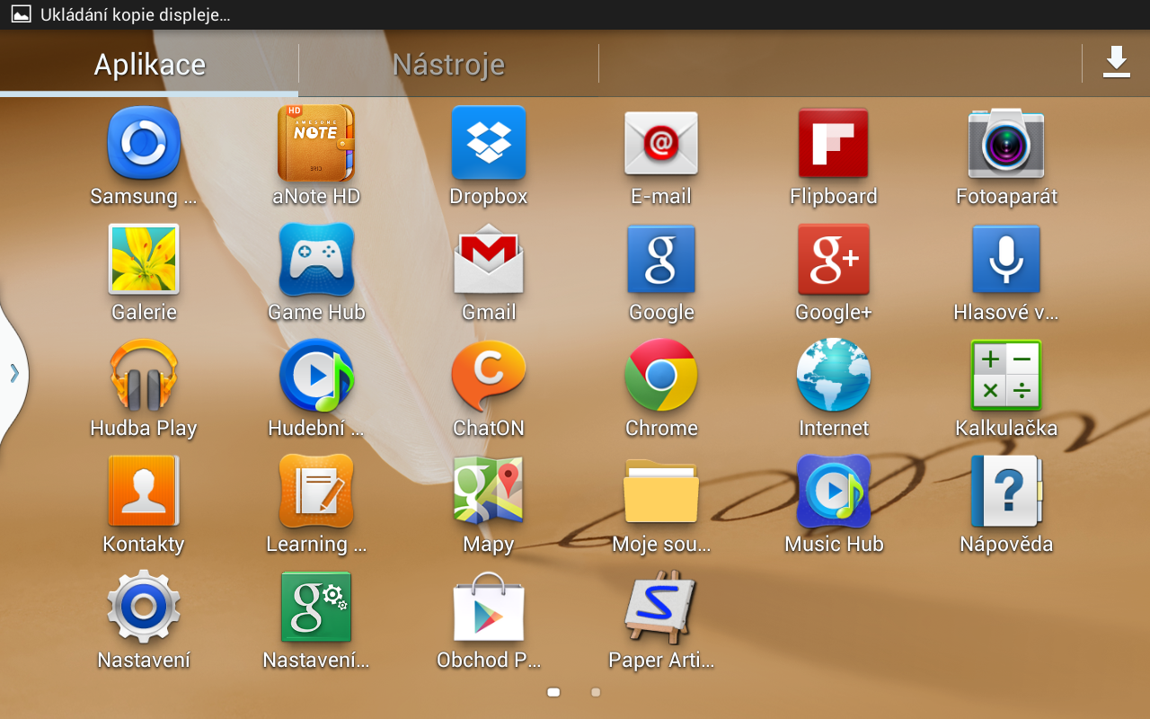1150x719 pixels.
Task: Open Mapy
Action: (489, 491)
